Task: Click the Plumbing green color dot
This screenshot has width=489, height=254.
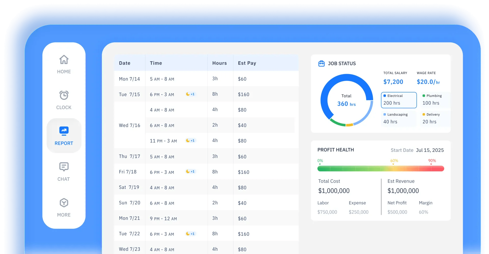Action: [424, 96]
